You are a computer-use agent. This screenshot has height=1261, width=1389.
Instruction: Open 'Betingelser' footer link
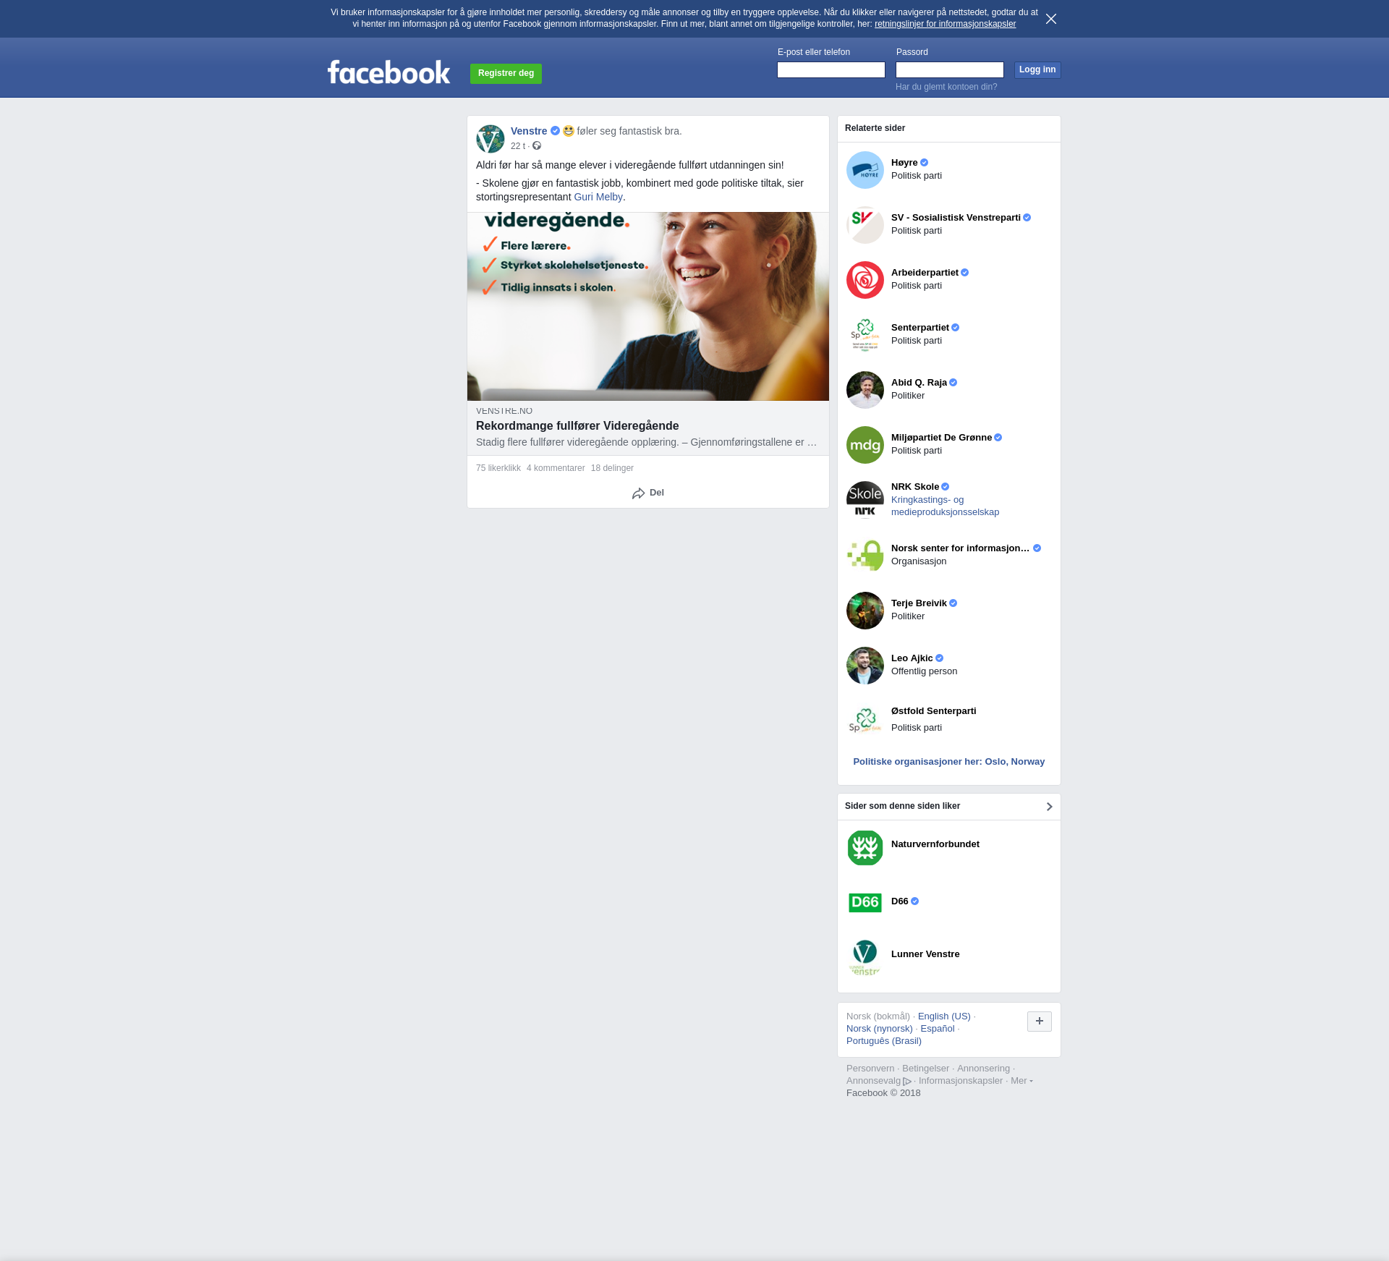click(925, 1069)
